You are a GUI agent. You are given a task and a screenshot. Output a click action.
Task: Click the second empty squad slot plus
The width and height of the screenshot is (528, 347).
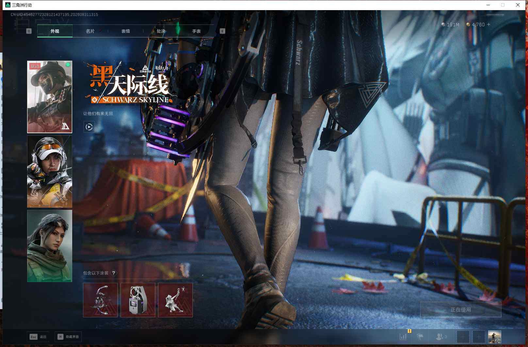(x=479, y=337)
